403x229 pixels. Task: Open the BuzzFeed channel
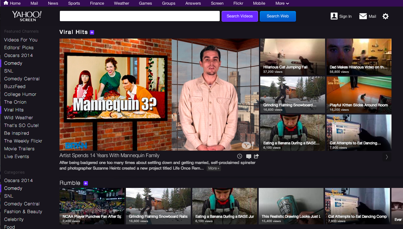click(15, 86)
